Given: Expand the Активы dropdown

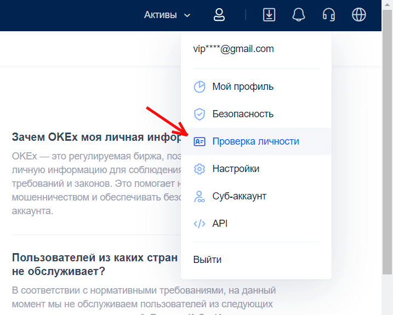Looking at the screenshot, I should pyautogui.click(x=167, y=15).
